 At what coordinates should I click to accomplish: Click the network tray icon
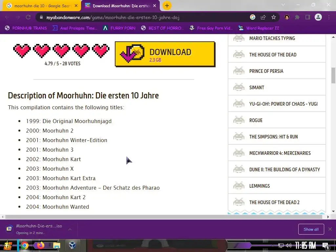point(281,245)
